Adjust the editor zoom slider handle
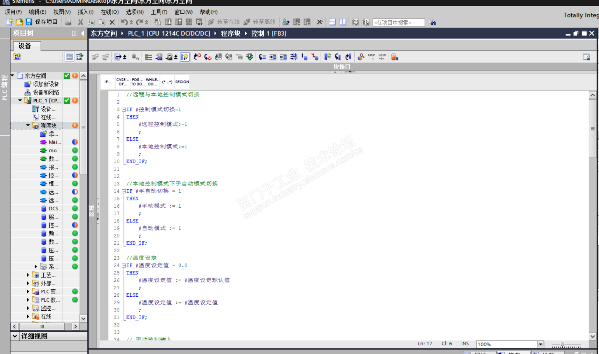This screenshot has width=599, height=354. coord(562,345)
